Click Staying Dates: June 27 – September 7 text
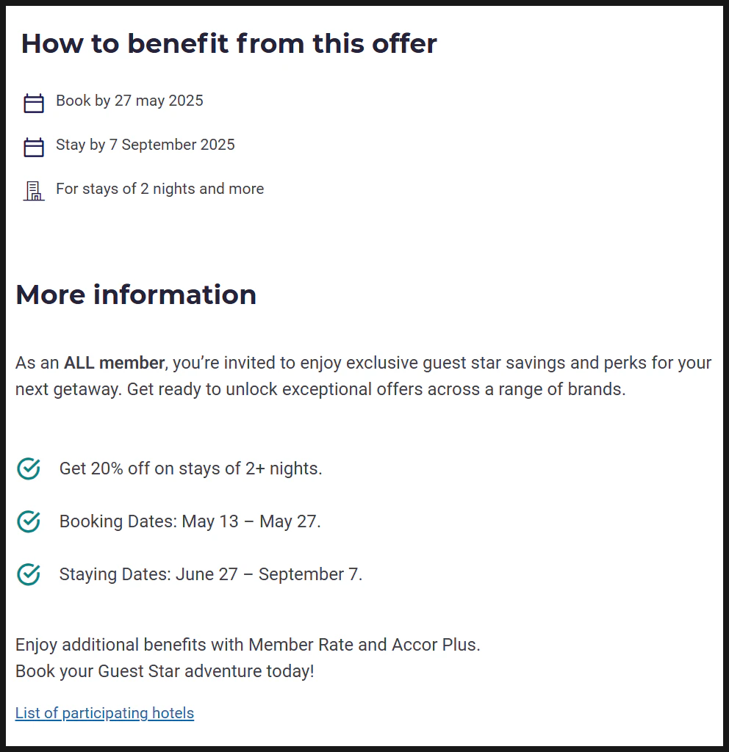Viewport: 729px width, 752px height. pos(211,574)
